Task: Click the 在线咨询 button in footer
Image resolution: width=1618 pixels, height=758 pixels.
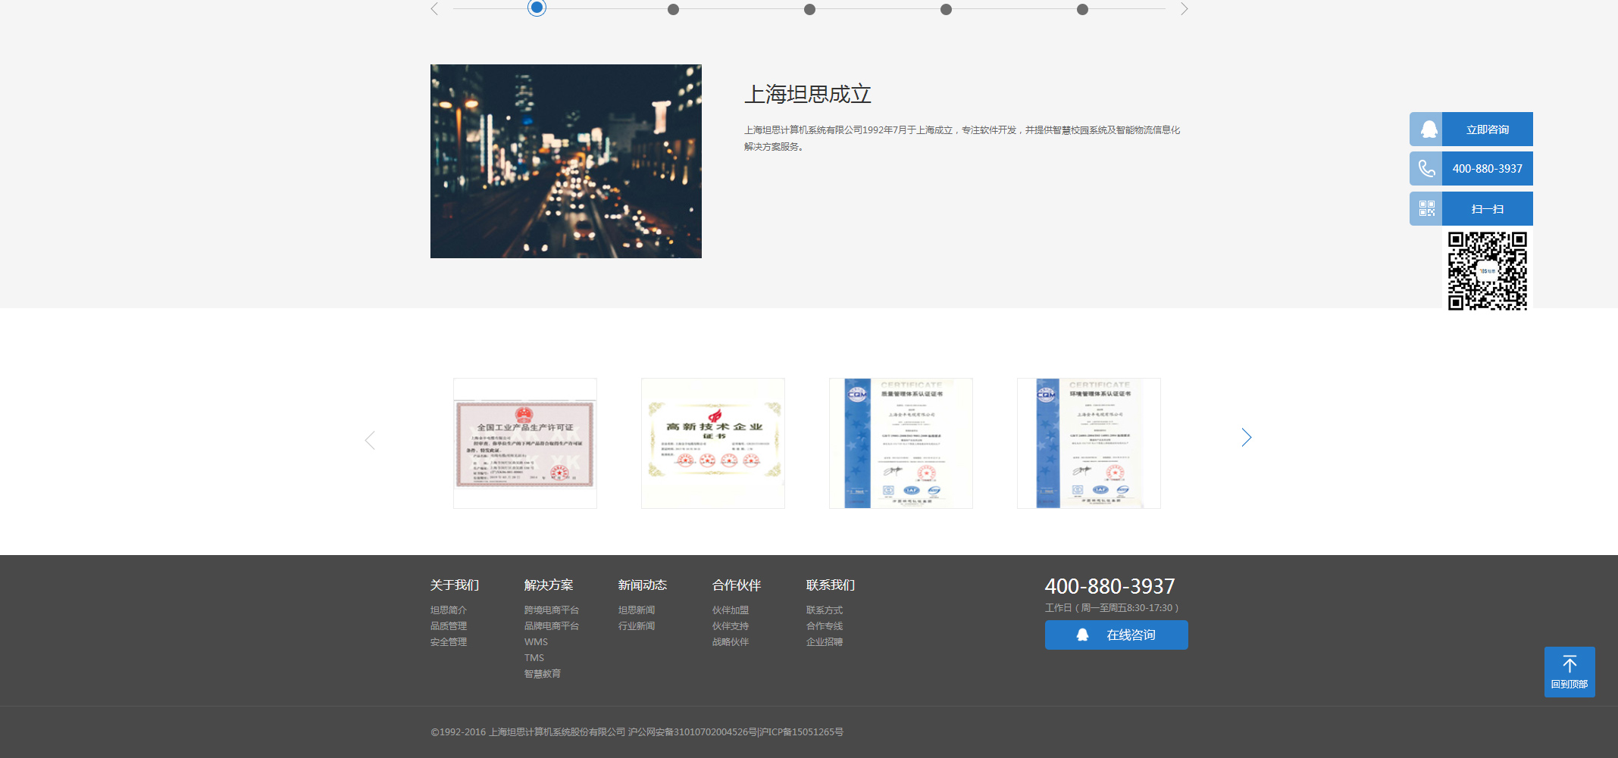Action: [1116, 635]
